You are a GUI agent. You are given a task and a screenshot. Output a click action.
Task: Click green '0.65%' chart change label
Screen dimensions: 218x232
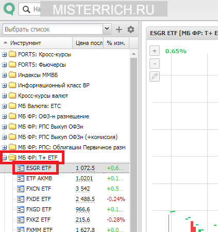(x=176, y=51)
